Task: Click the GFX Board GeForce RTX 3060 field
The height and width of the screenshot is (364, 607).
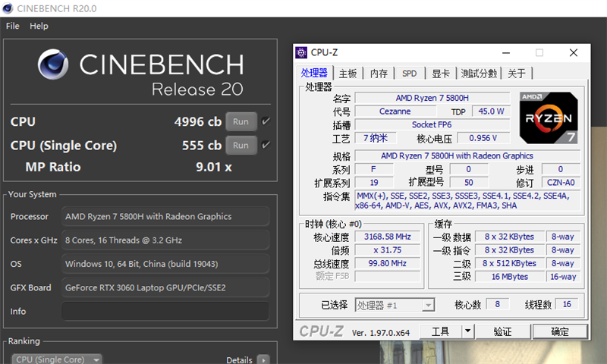Action: tap(165, 288)
